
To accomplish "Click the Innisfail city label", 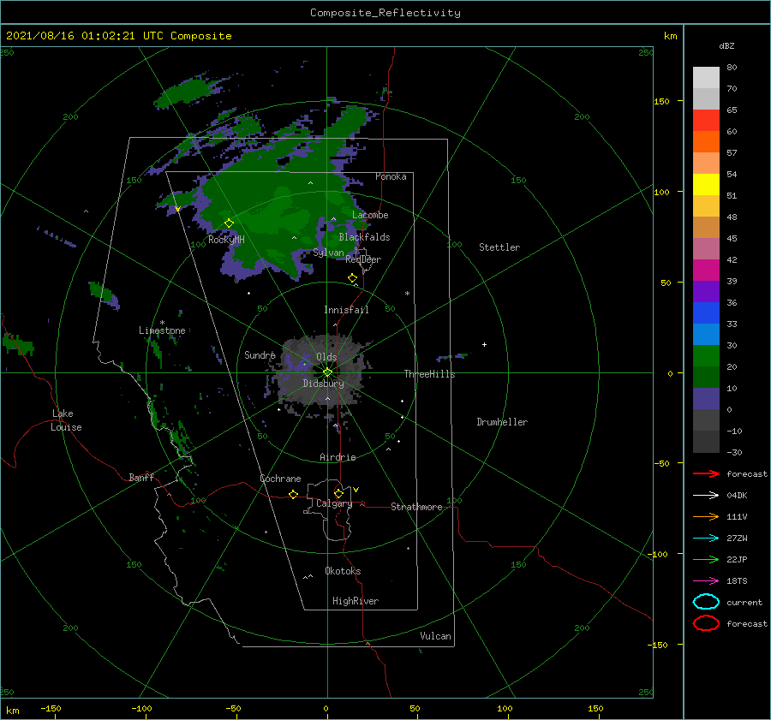I will click(x=346, y=310).
